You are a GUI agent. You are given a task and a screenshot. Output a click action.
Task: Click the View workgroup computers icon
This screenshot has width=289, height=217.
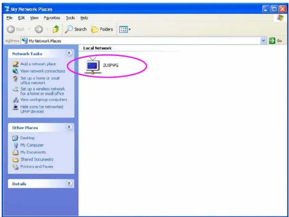[16, 100]
